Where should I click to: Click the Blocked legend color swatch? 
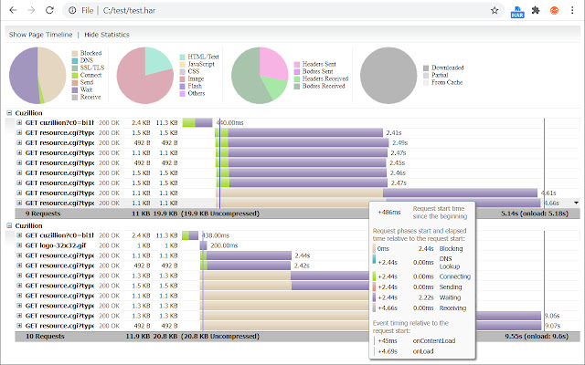pos(74,54)
